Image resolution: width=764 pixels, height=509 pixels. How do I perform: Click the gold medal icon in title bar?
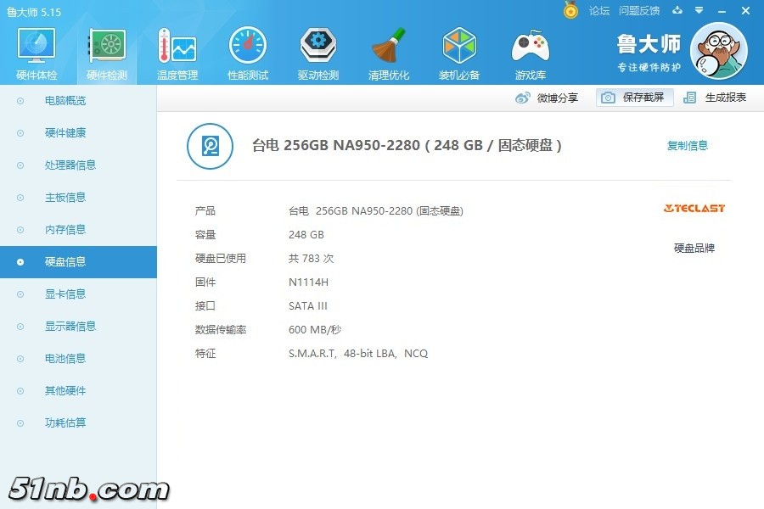[570, 10]
